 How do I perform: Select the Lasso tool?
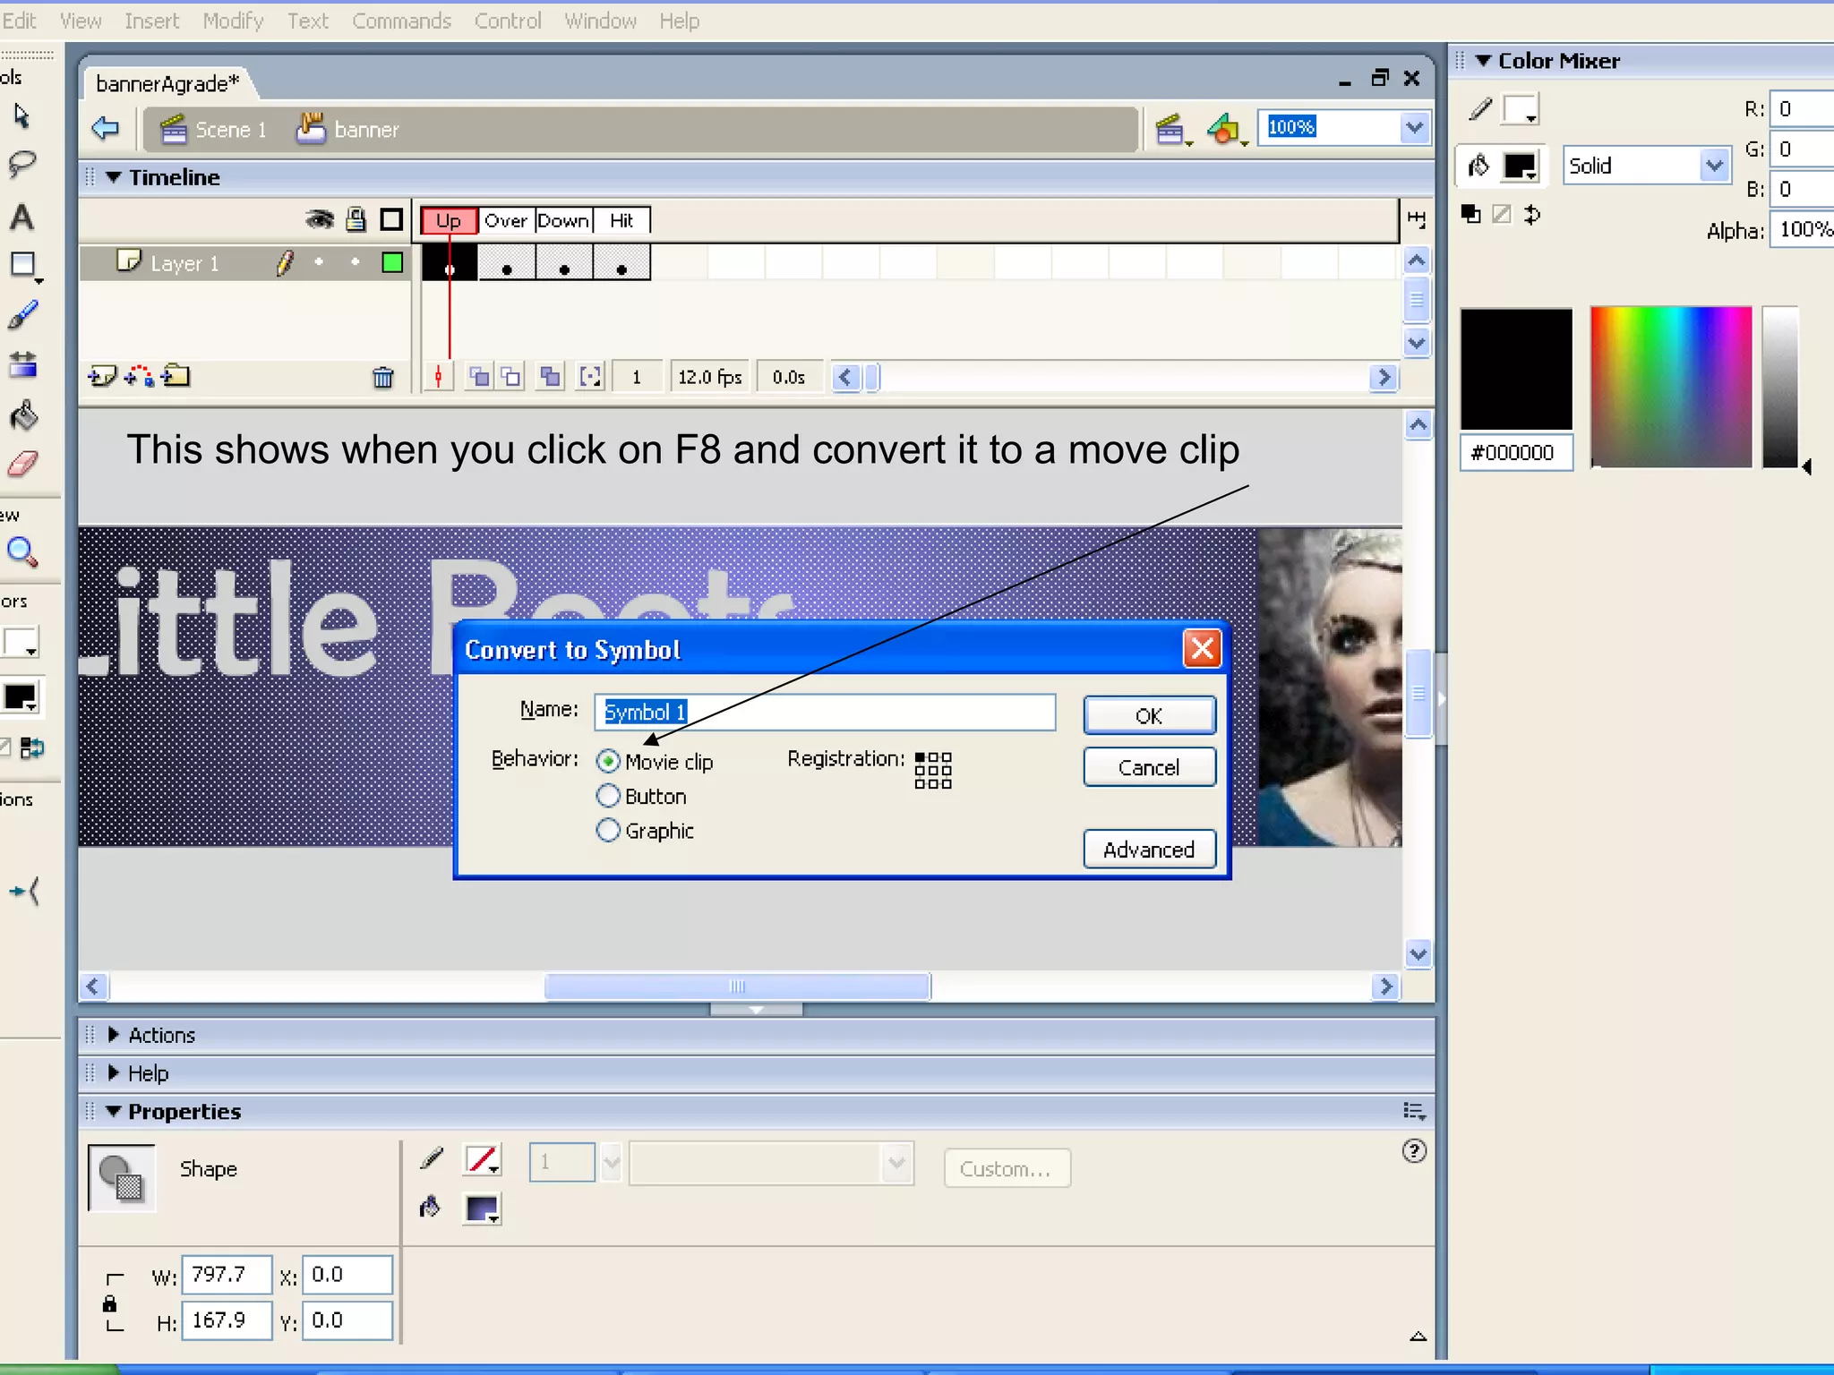(21, 165)
